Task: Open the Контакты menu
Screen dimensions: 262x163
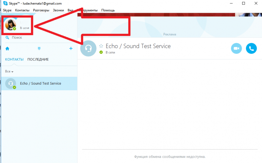Action: pyautogui.click(x=22, y=10)
